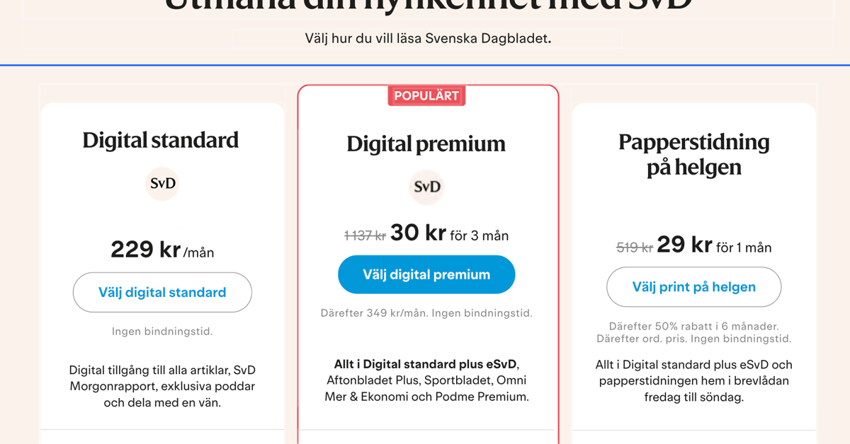
Task: Select the Digital standard card heading
Action: (161, 140)
